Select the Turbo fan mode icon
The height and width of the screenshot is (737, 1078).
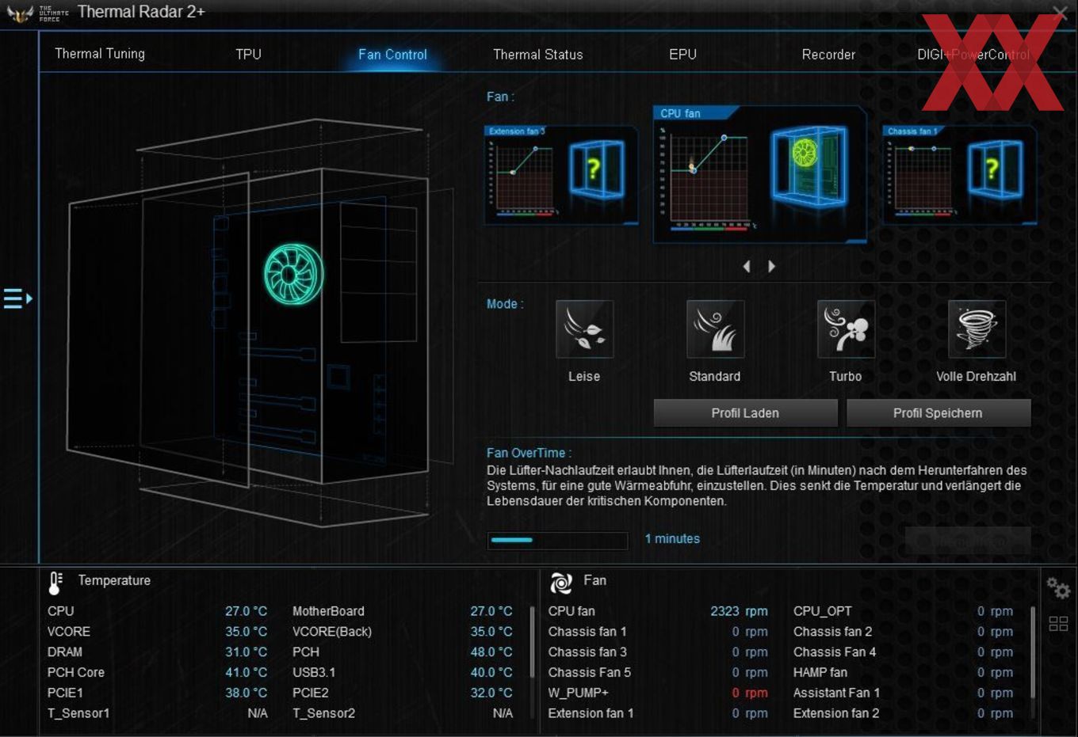[846, 329]
